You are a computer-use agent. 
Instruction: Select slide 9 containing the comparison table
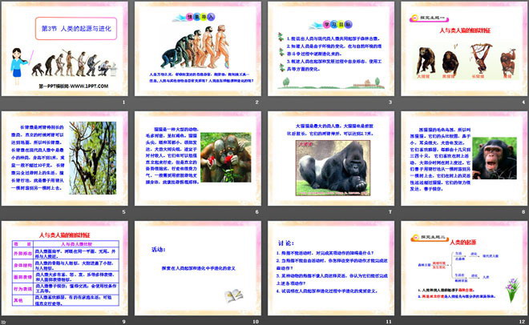(x=64, y=268)
